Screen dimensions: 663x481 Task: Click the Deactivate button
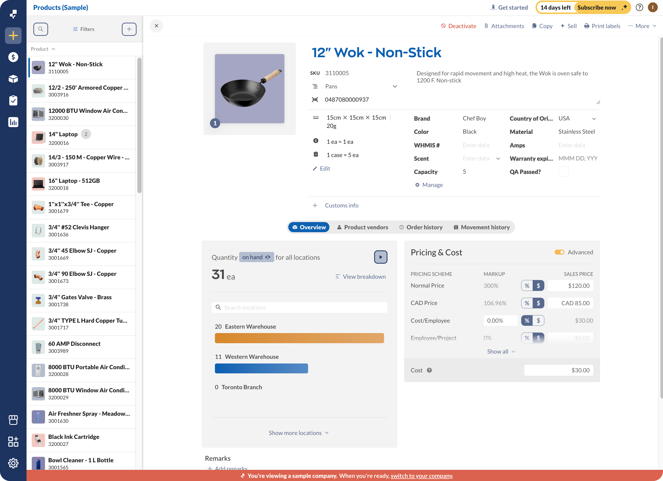(x=458, y=26)
